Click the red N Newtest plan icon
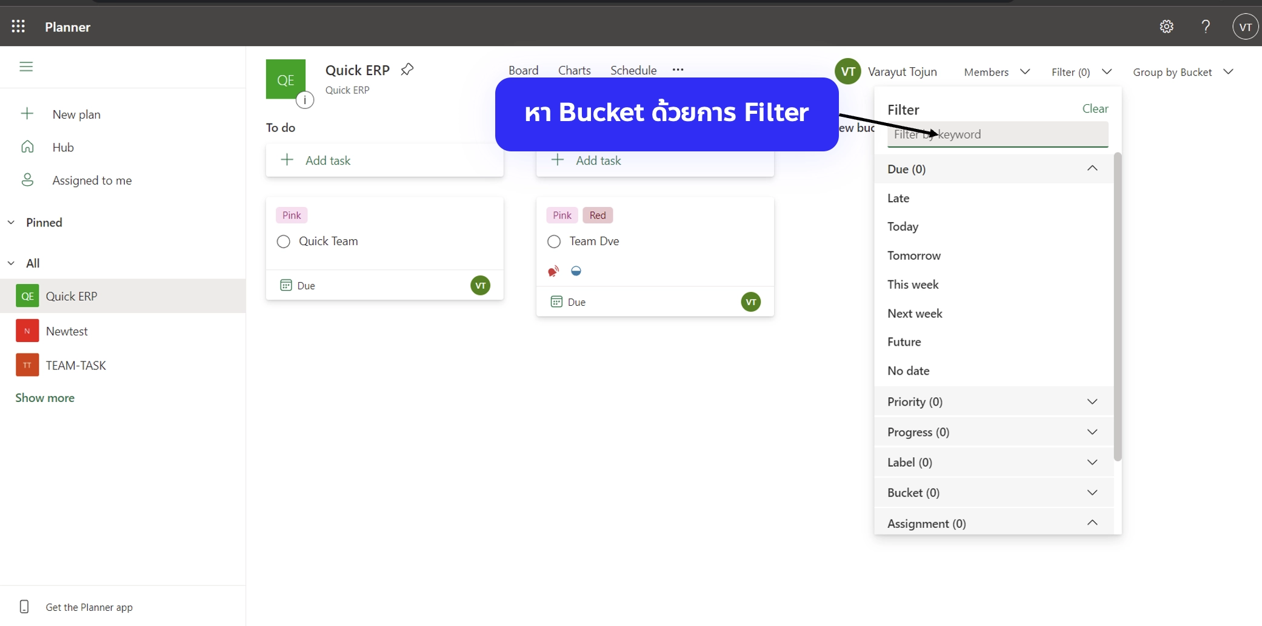 tap(27, 331)
